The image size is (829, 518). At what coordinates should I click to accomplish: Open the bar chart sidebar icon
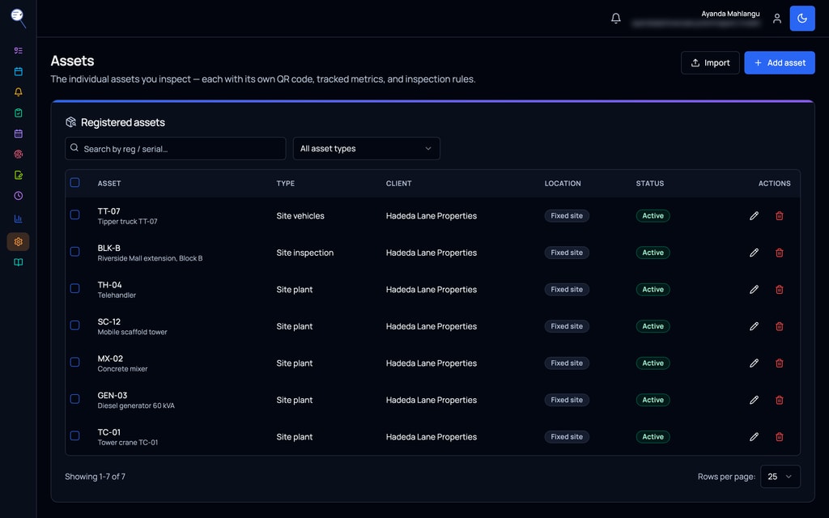[x=18, y=219]
